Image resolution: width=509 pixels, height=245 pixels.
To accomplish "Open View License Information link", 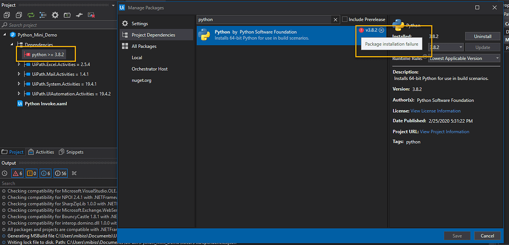I will 435,111.
